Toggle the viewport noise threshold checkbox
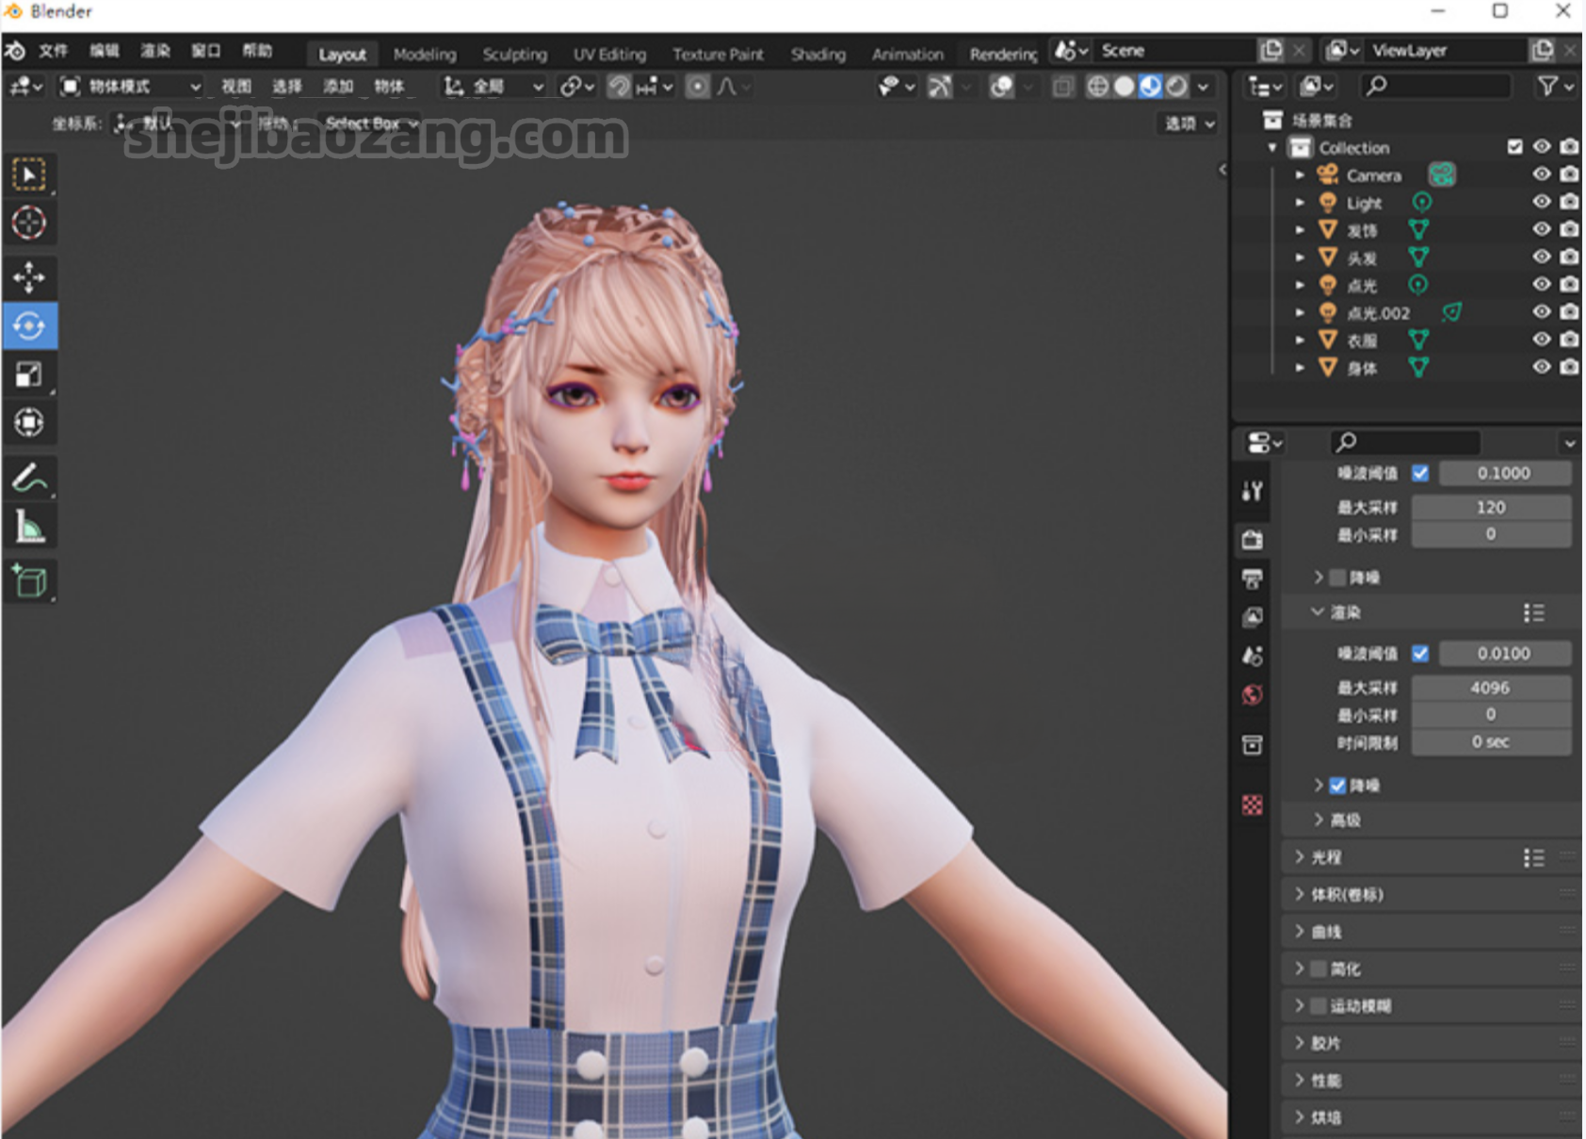Screen dimensions: 1586x1139 pyautogui.click(x=1420, y=473)
